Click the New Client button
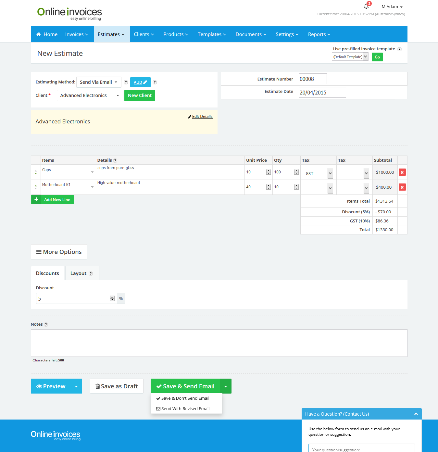Screen dimensions: 438x452 pos(140,95)
